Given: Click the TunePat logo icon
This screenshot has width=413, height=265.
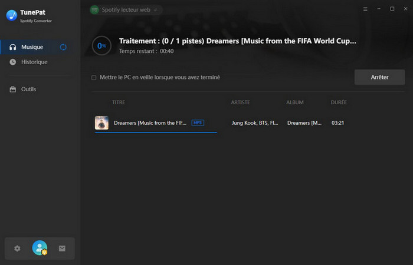Looking at the screenshot, I should [11, 15].
